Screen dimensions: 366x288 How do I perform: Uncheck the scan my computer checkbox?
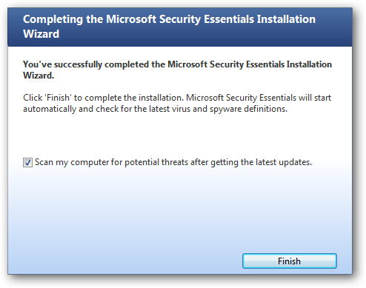coord(27,162)
